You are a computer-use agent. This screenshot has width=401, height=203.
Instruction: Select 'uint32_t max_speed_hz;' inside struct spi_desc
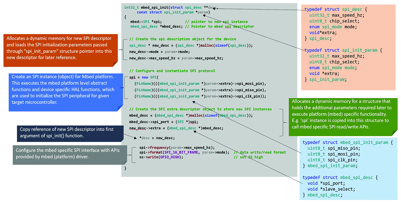coord(337,15)
